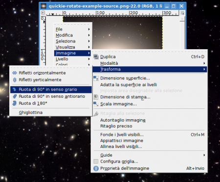Viewport: 220px width, 182px height.
Task: Choose Allinea livelli visibili...
Action: pos(149,146)
